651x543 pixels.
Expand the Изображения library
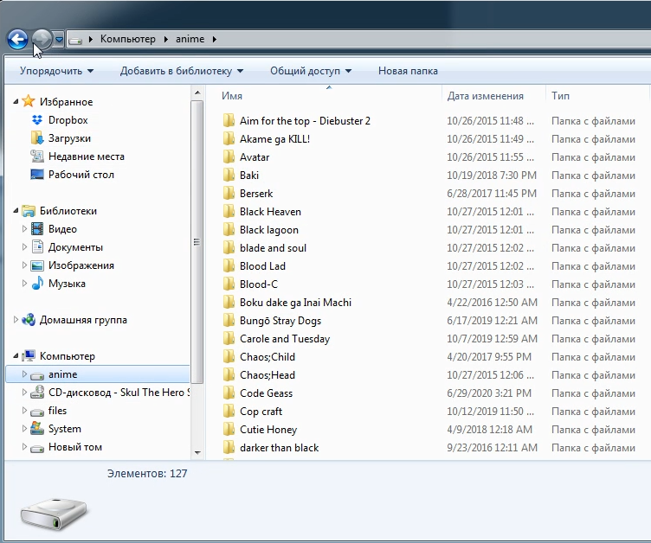(x=24, y=265)
